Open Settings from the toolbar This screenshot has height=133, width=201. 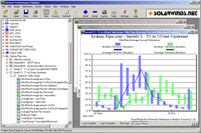coord(124,13)
